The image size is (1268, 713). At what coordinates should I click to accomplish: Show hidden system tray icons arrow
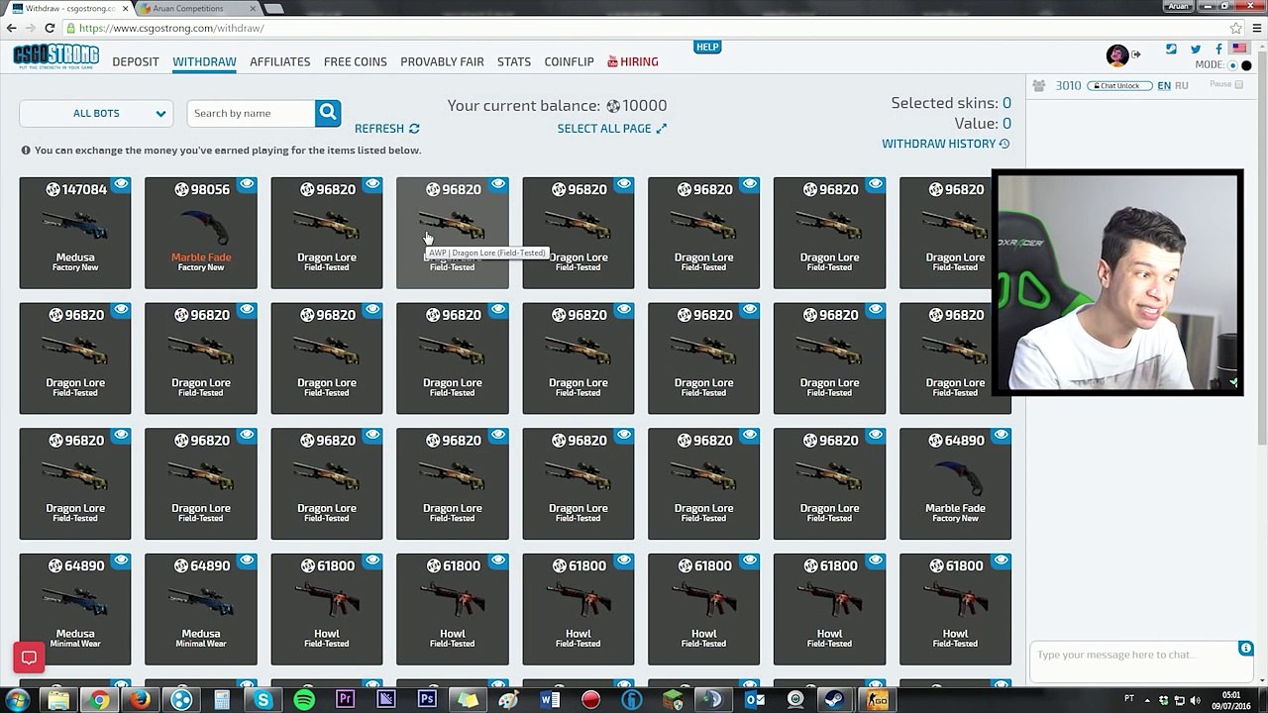(1145, 700)
